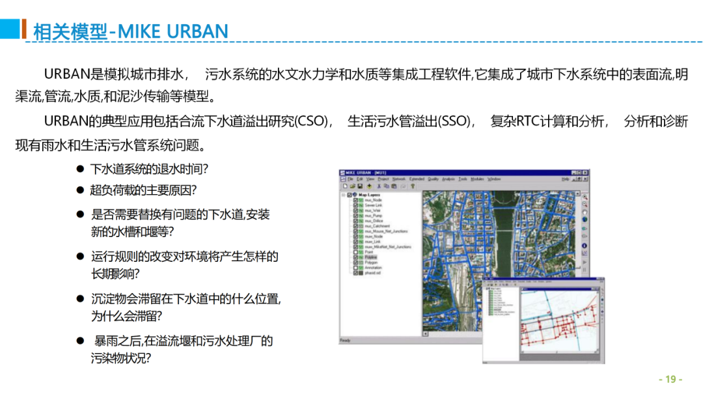This screenshot has height=396, width=703.
Task: Select the muw_Link layer name
Action: tap(372, 242)
